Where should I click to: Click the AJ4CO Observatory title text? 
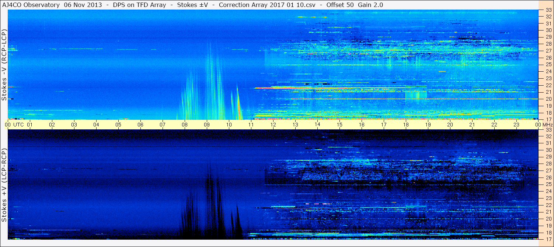[31, 5]
